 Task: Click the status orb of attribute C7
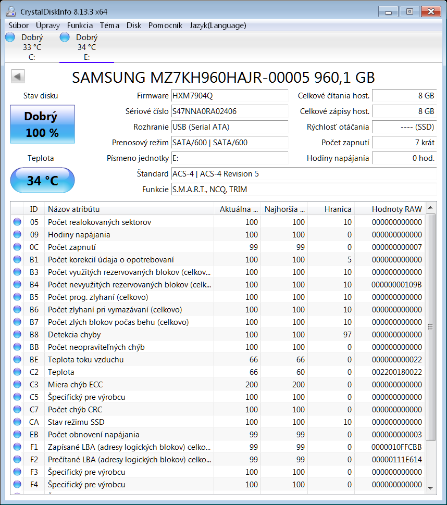(17, 409)
